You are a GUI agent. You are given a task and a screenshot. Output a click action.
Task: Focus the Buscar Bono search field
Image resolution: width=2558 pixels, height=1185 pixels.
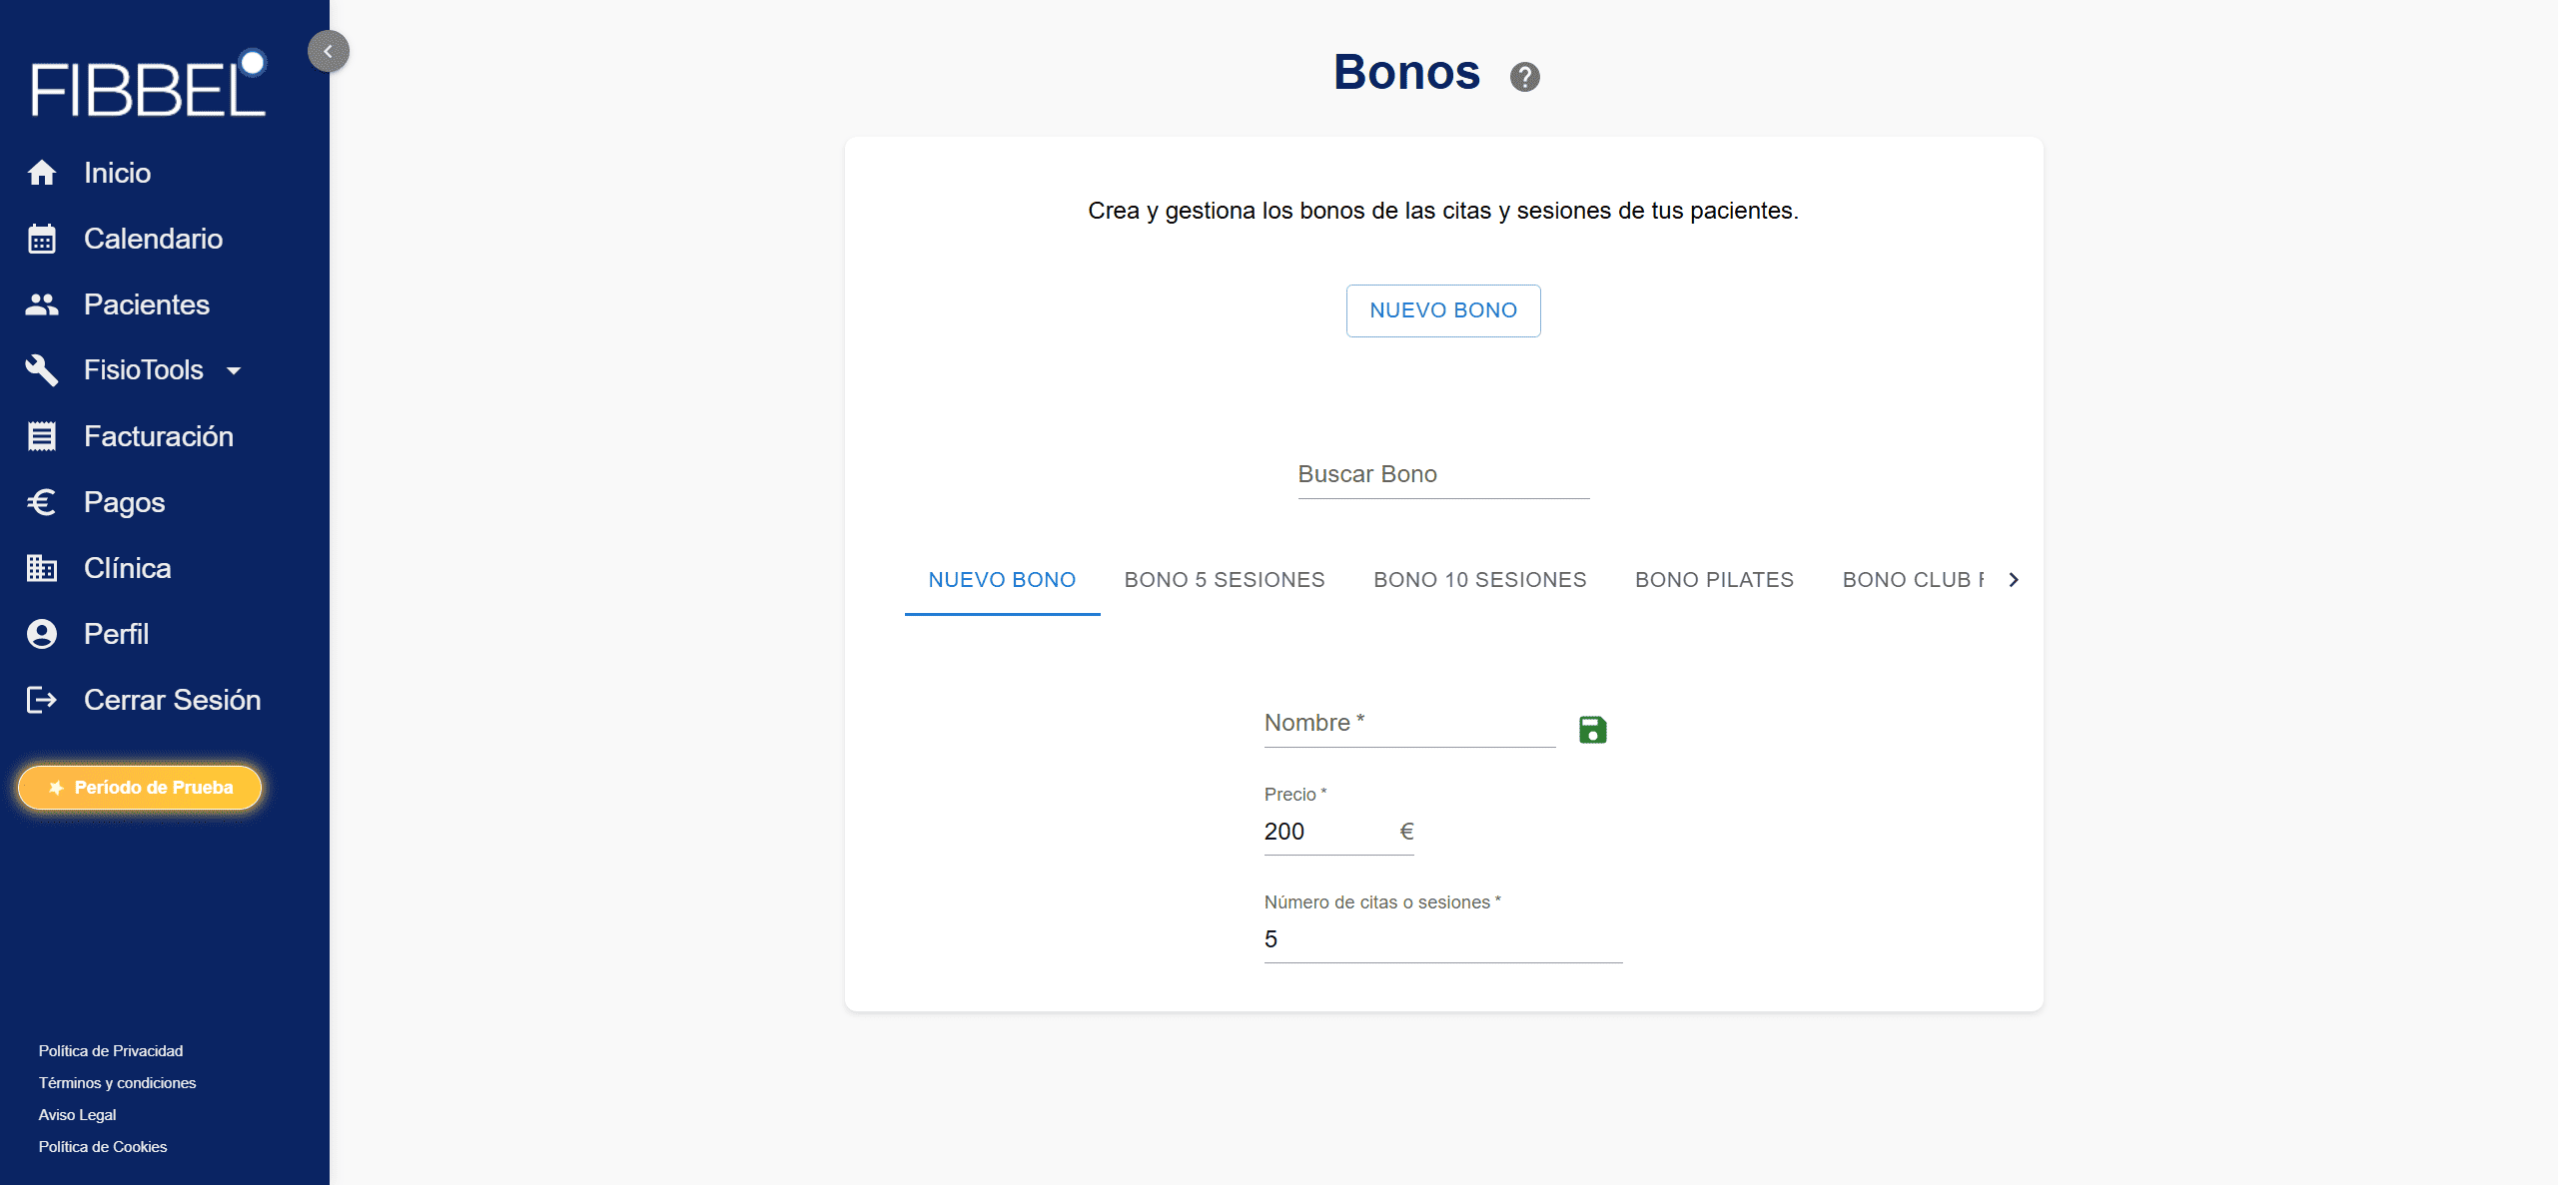point(1442,475)
